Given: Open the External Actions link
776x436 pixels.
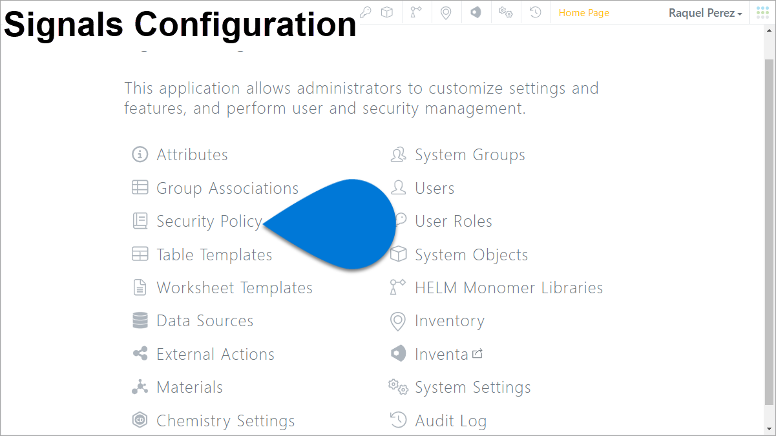Looking at the screenshot, I should point(215,354).
